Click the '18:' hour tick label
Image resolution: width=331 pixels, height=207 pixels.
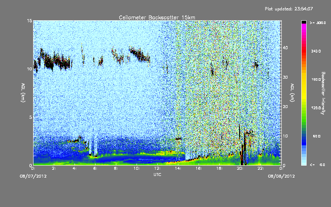pyautogui.click(x=219, y=168)
